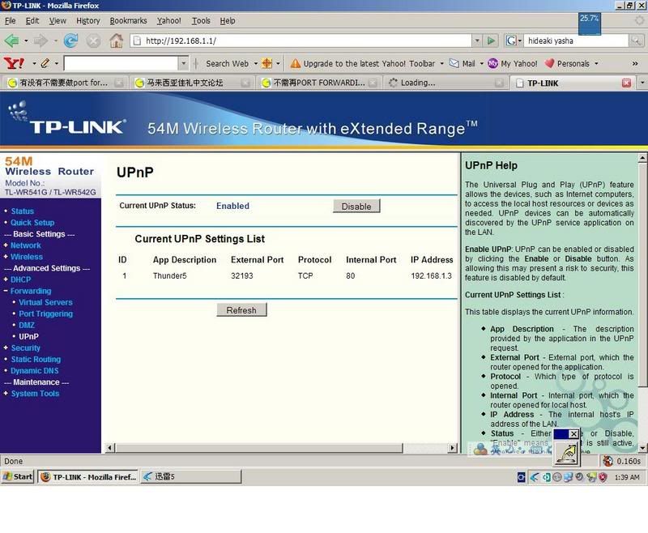
Task: Open the Start menu
Action: click(x=17, y=476)
